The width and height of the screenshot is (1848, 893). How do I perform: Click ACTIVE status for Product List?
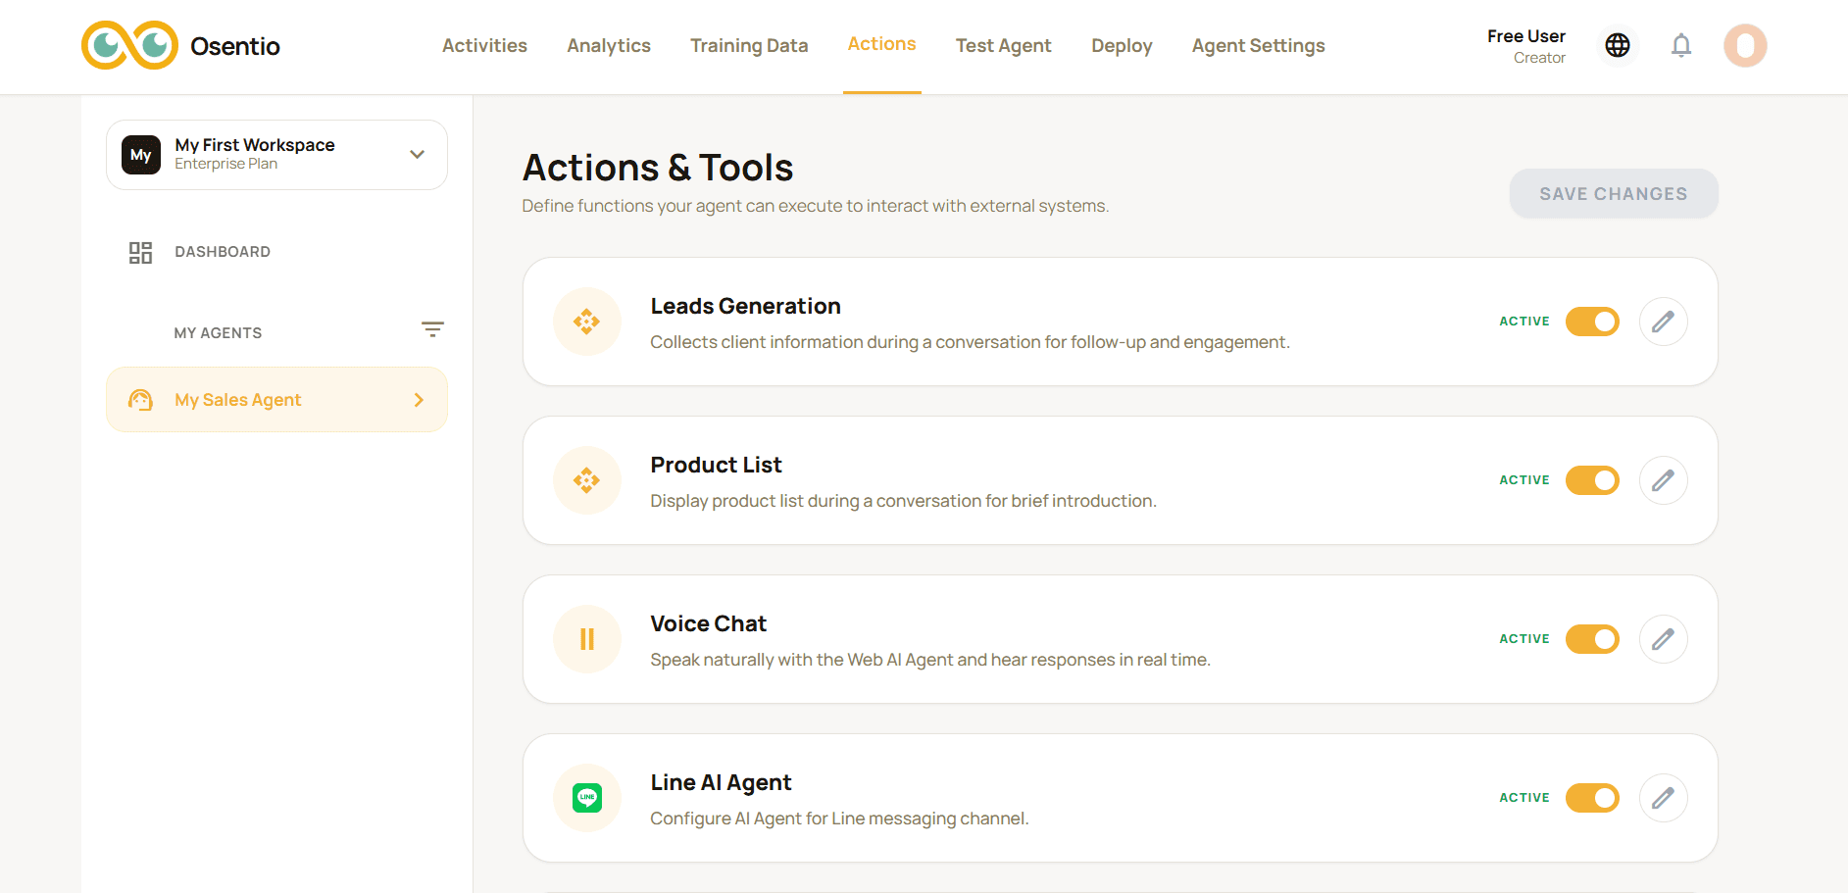tap(1524, 480)
